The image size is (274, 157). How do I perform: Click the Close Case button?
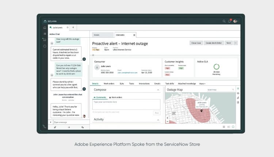(196, 43)
